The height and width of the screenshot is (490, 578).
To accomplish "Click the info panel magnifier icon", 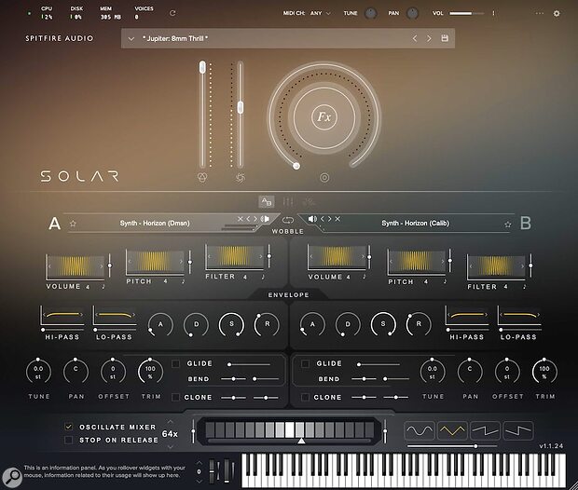I will [x=12, y=478].
